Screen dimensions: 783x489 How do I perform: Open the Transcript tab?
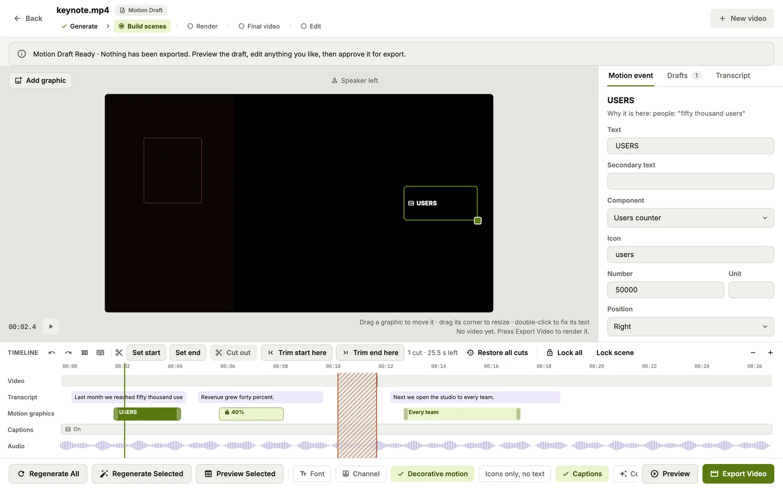pyautogui.click(x=733, y=76)
